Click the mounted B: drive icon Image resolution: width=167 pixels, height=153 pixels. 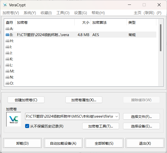click(7, 35)
